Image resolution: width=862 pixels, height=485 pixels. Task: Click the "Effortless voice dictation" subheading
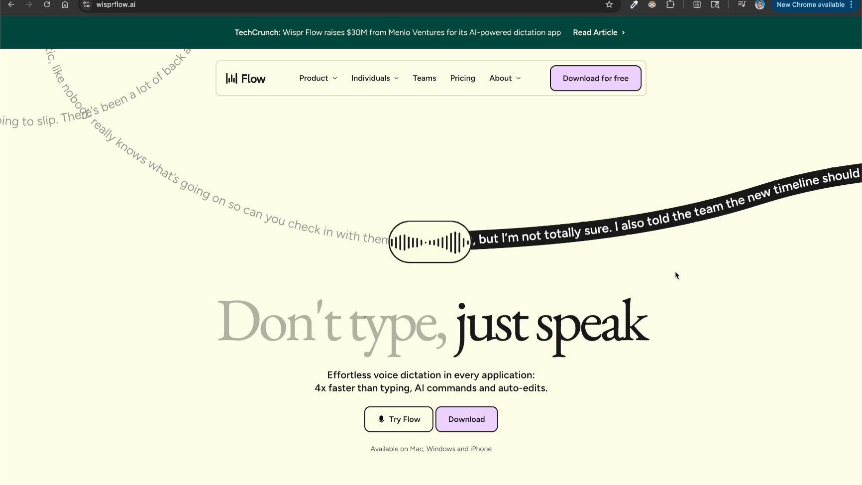pyautogui.click(x=431, y=381)
